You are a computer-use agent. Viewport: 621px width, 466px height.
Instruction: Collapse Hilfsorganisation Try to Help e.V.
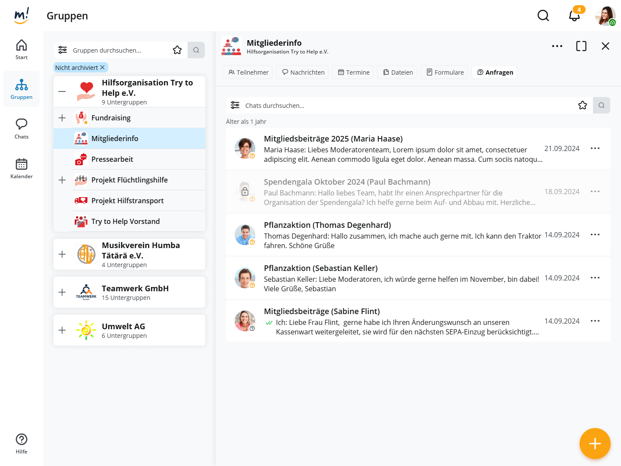coord(62,91)
